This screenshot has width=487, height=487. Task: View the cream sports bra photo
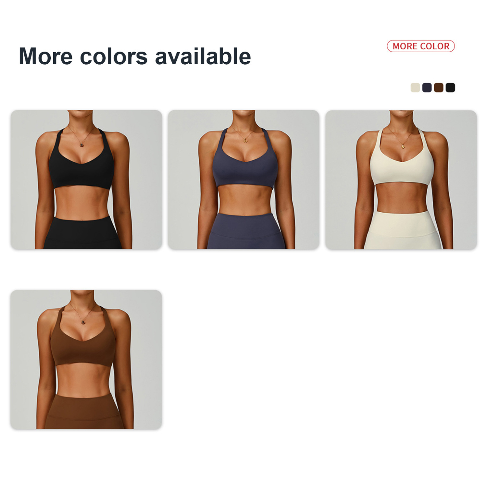(x=401, y=180)
